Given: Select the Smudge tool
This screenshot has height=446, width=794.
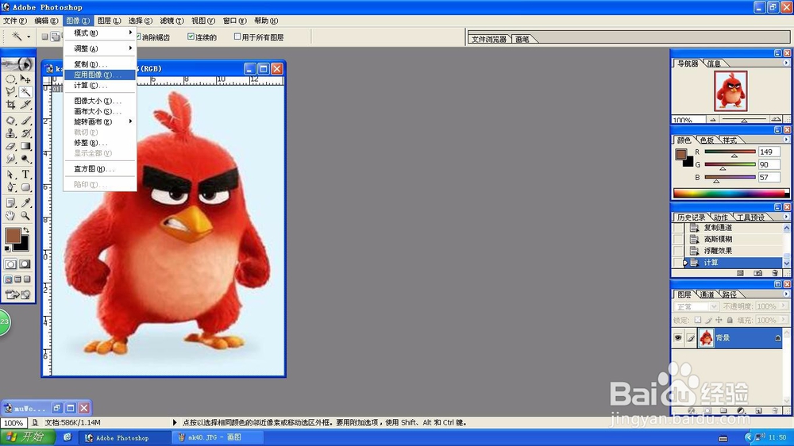Looking at the screenshot, I should [10, 159].
